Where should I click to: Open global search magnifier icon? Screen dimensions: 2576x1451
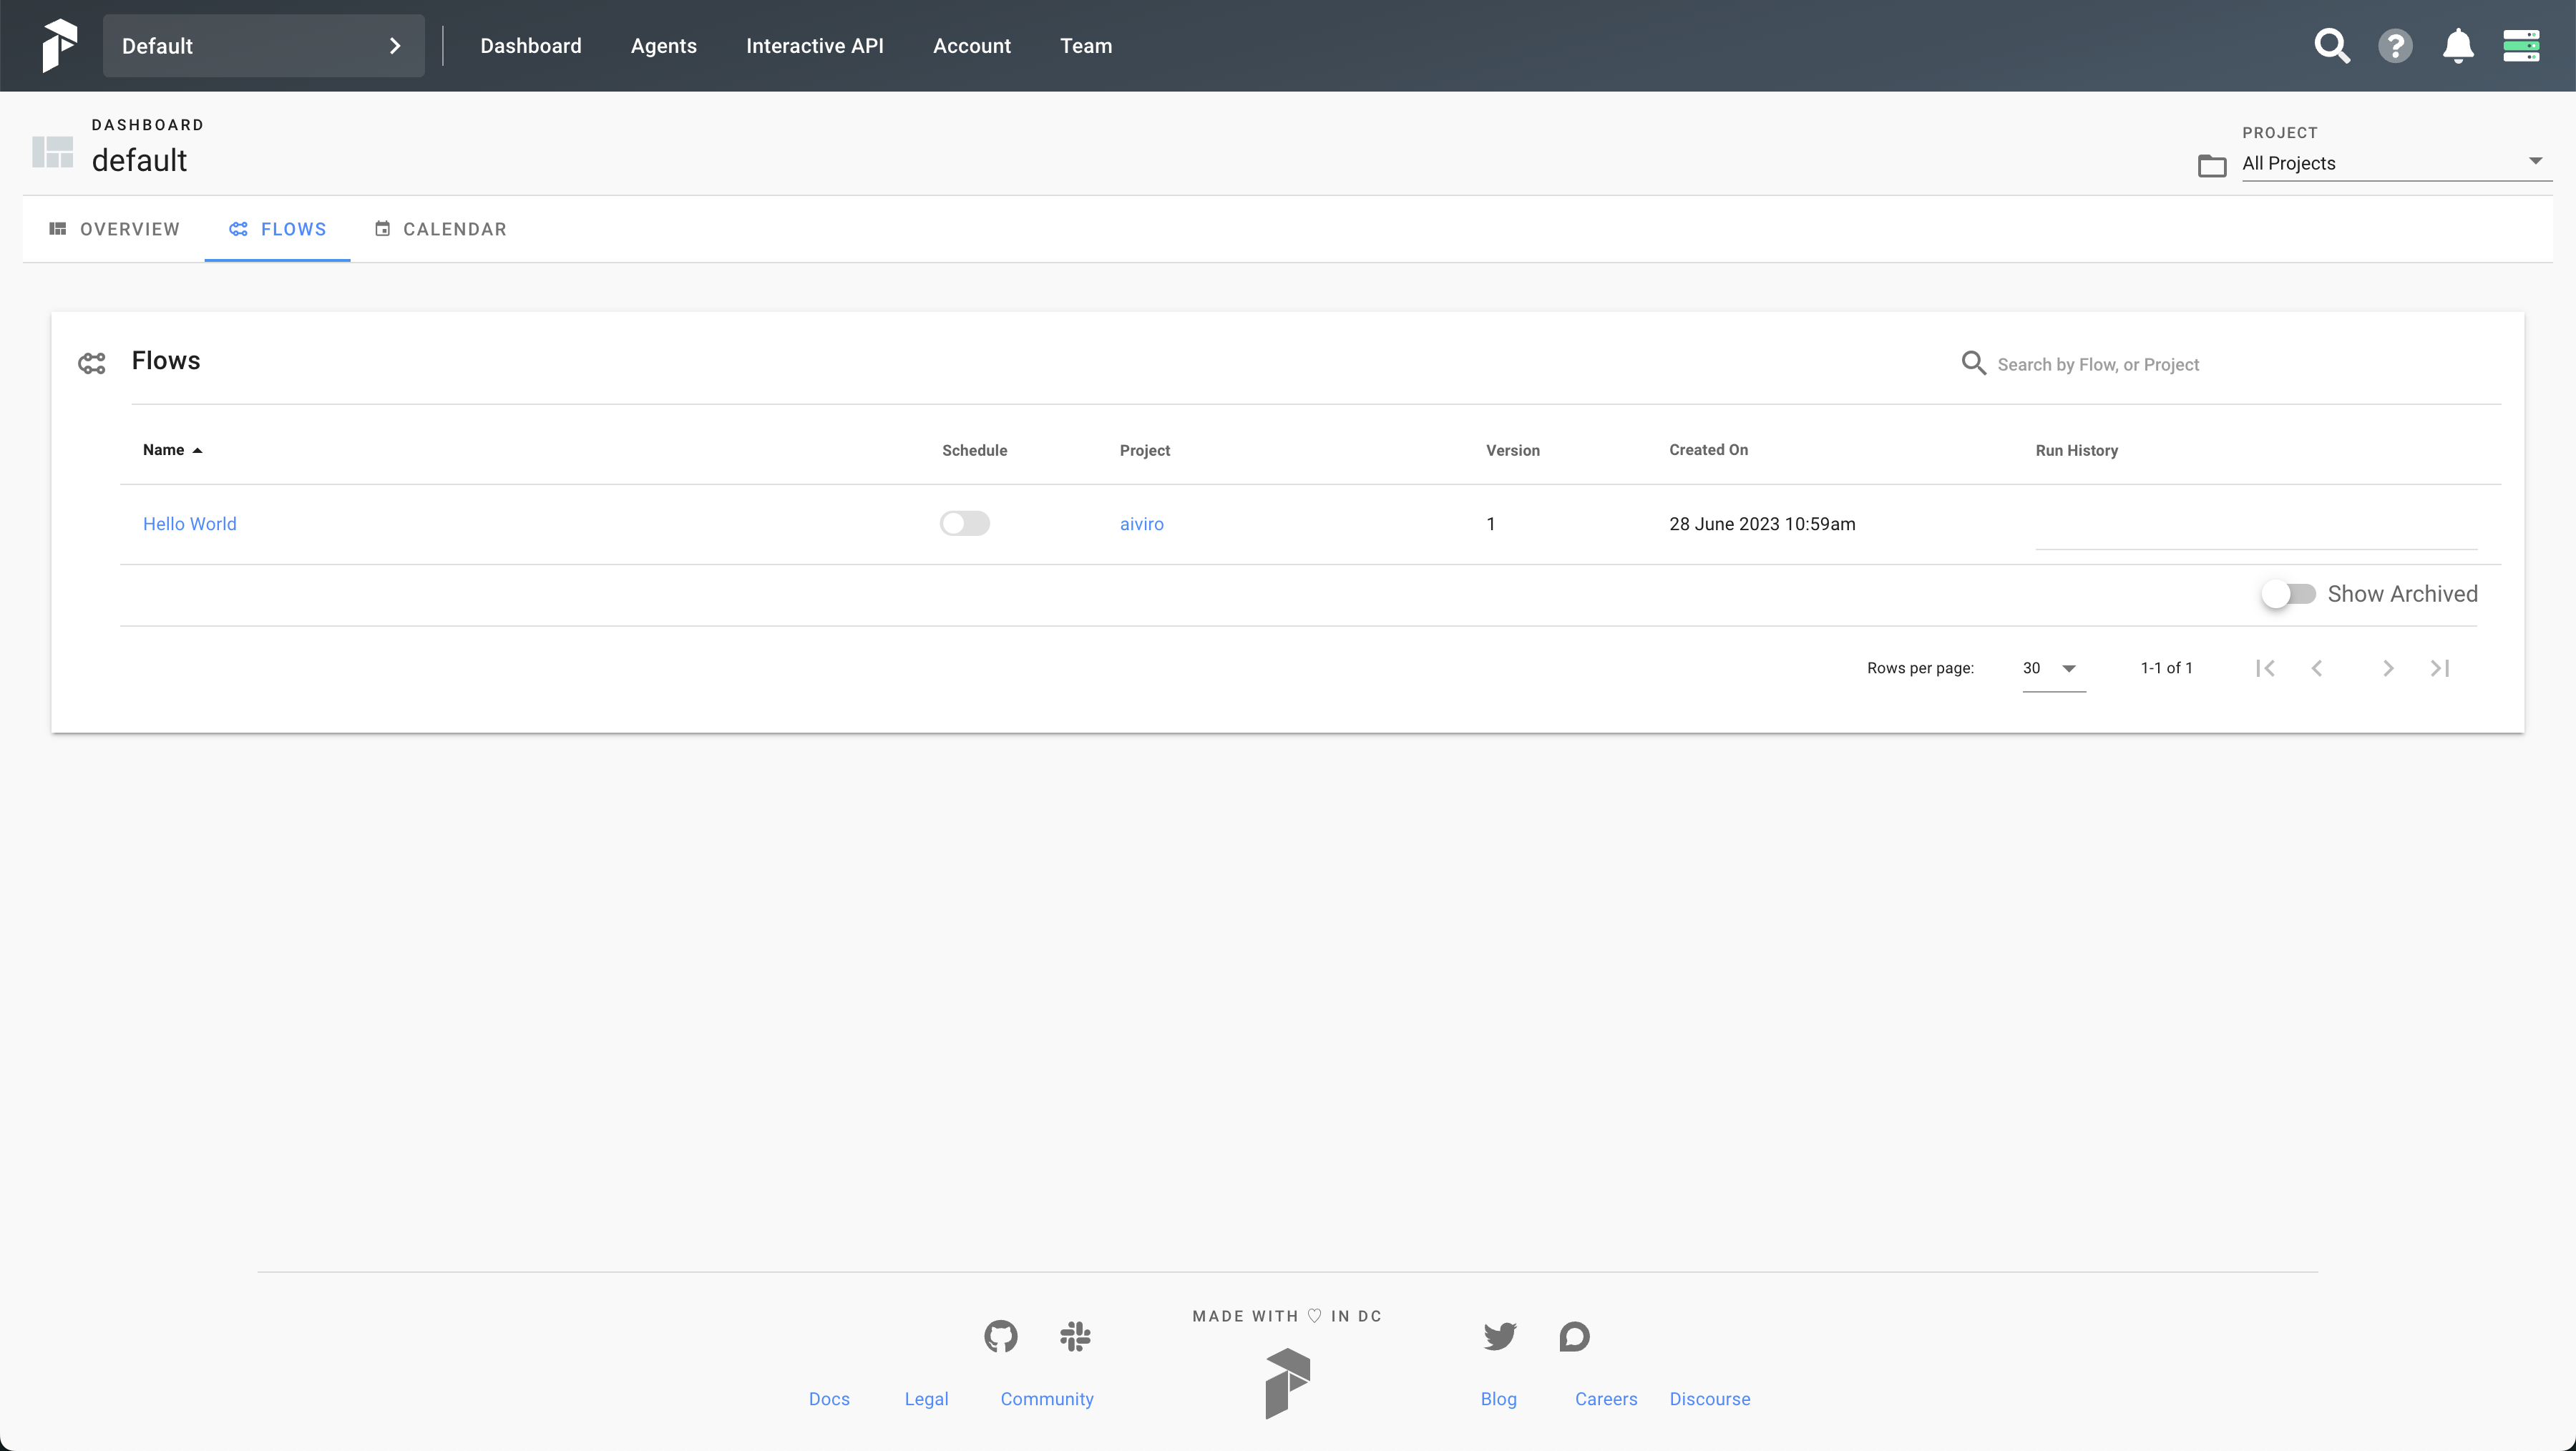click(x=2331, y=46)
